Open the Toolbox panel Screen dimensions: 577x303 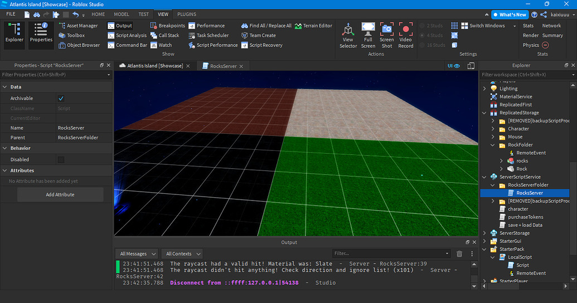click(x=72, y=35)
